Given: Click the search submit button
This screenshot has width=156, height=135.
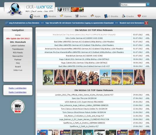Looking at the screenshot, I should click(x=148, y=5).
